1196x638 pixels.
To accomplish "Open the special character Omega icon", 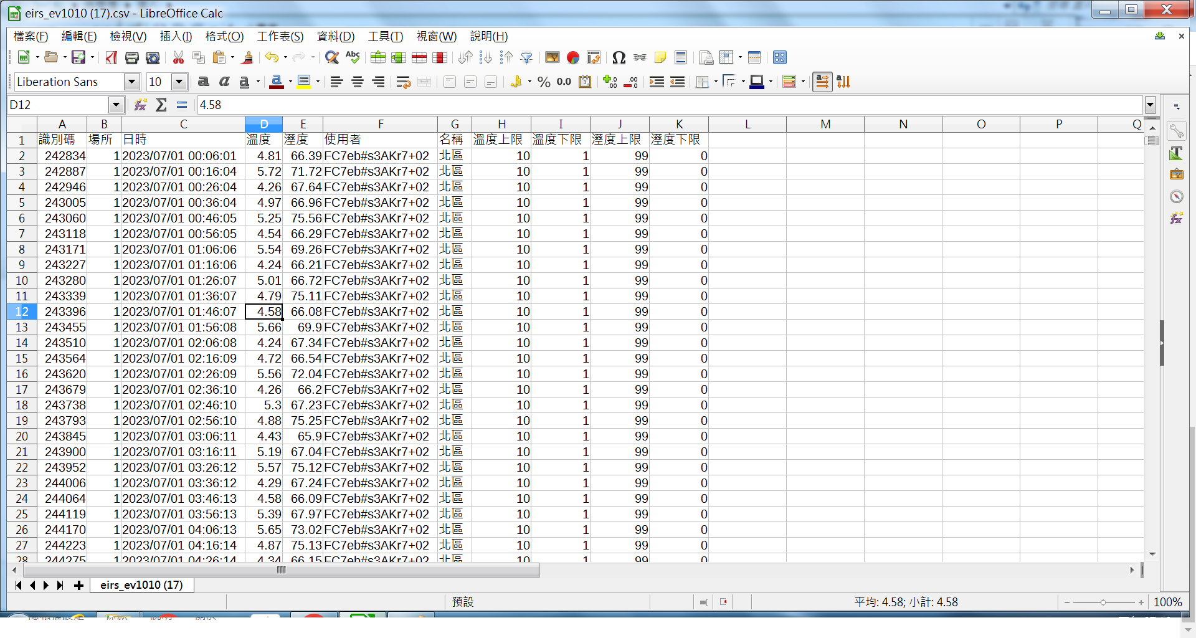I will [619, 58].
